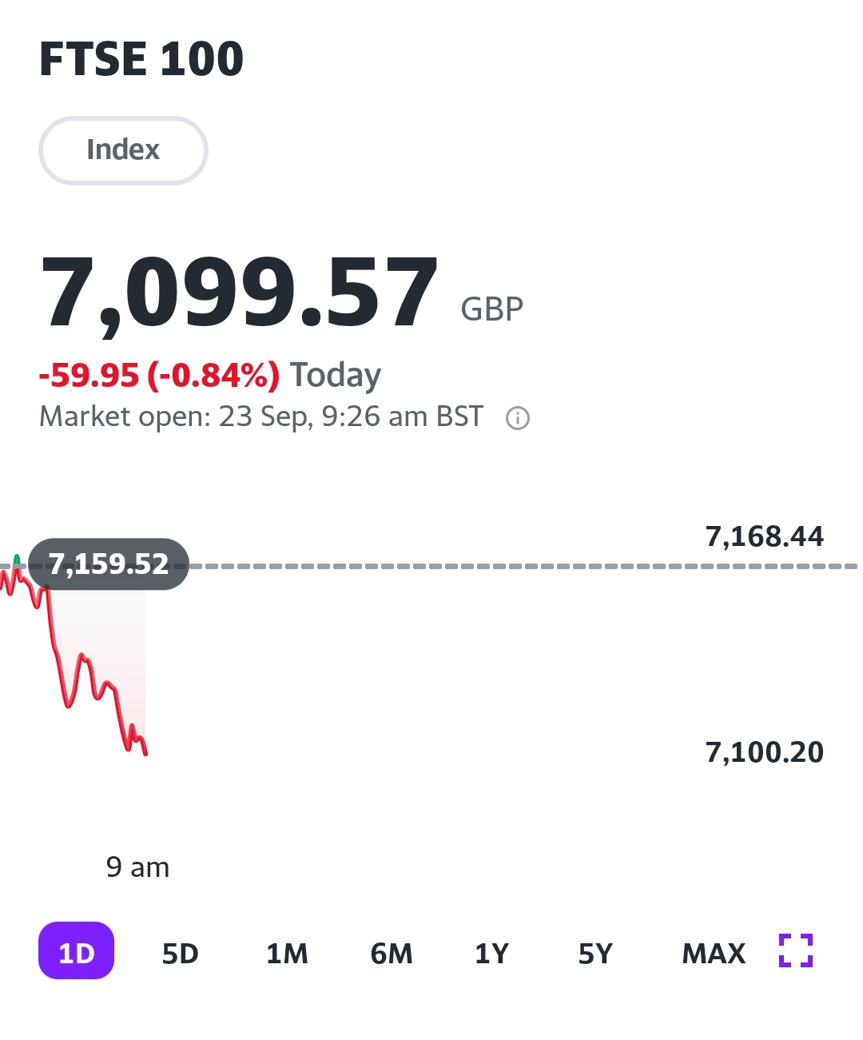863x1040 pixels.
Task: Tap the -59.95 (-0.84%) change value
Action: [x=160, y=374]
